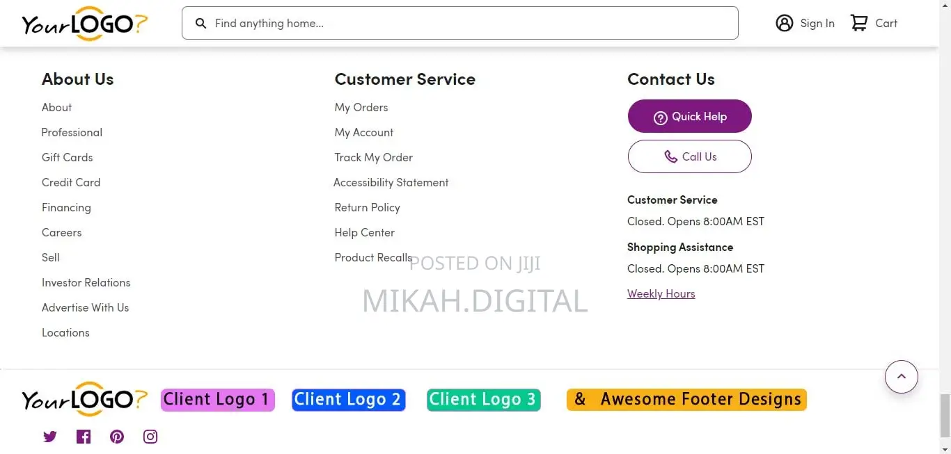Viewport: 951px width, 454px height.
Task: Click the question-mark icon inside Quick Help
Action: tap(661, 117)
